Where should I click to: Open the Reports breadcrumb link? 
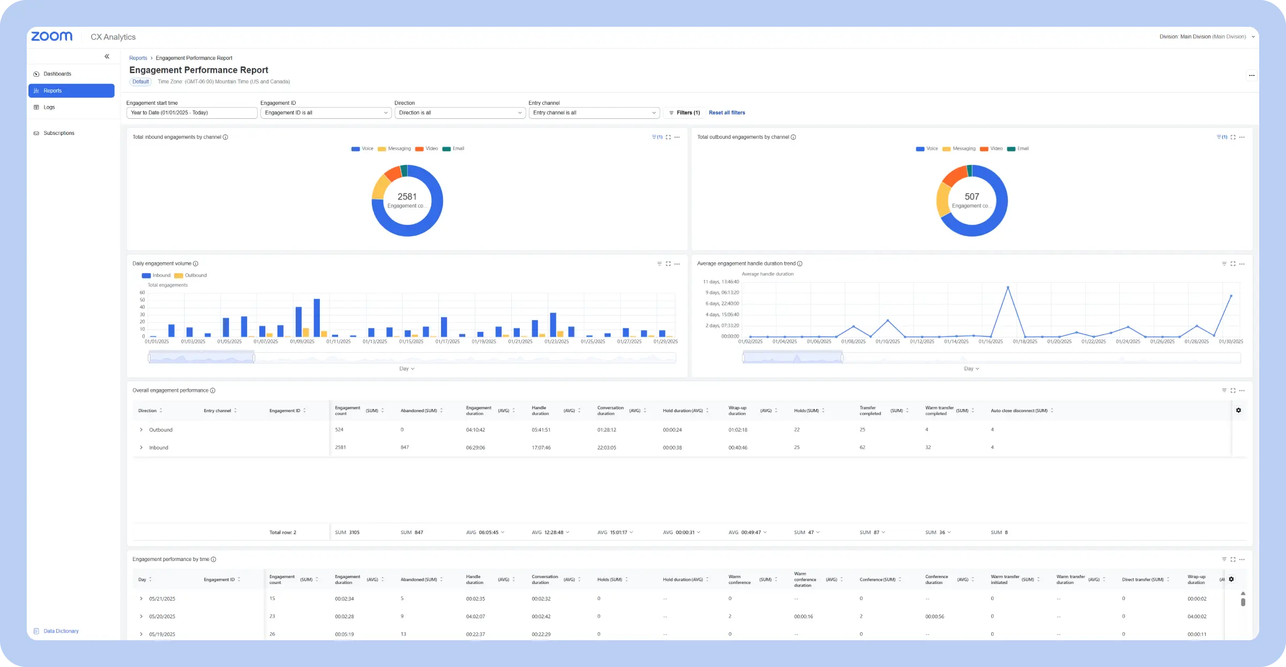[138, 58]
